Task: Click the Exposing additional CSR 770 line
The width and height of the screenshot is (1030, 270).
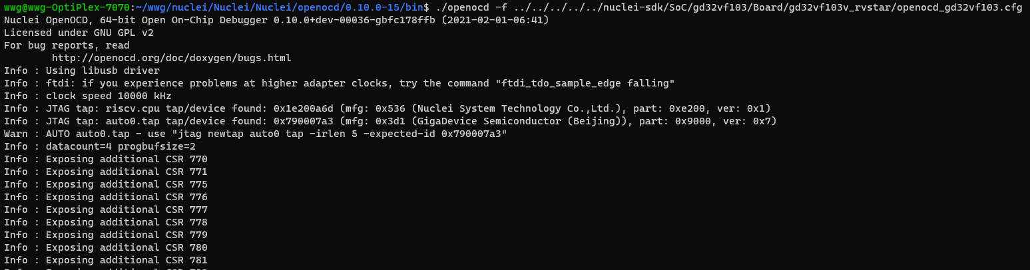Action: [106, 159]
